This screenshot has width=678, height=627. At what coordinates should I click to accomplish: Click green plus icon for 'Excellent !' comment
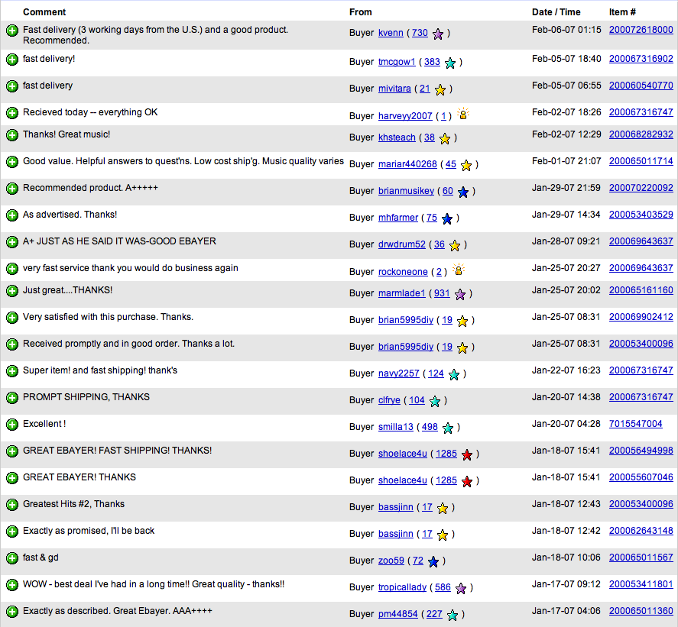[x=12, y=425]
